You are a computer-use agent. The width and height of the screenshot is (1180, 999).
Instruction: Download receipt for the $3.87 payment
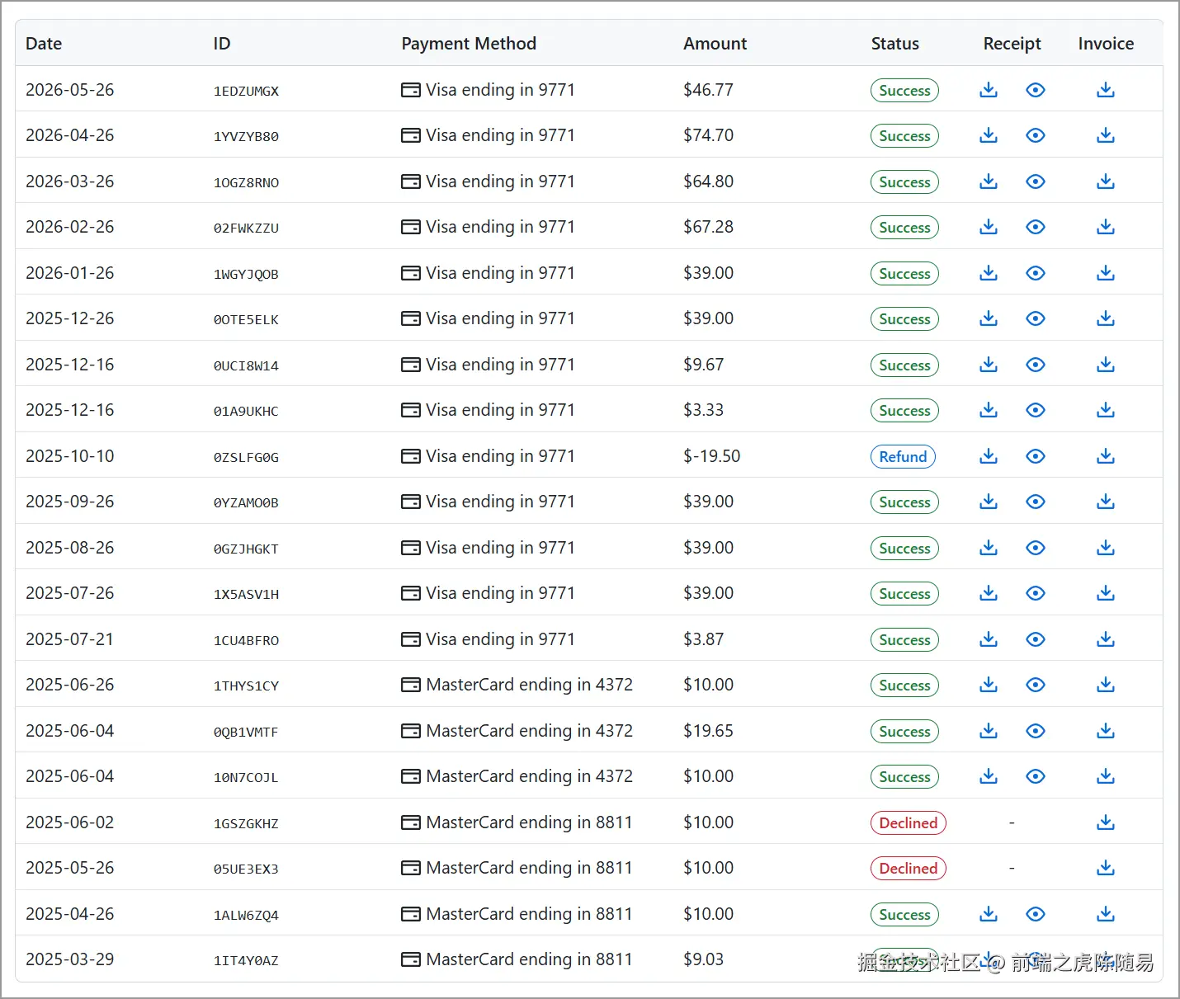click(x=989, y=639)
